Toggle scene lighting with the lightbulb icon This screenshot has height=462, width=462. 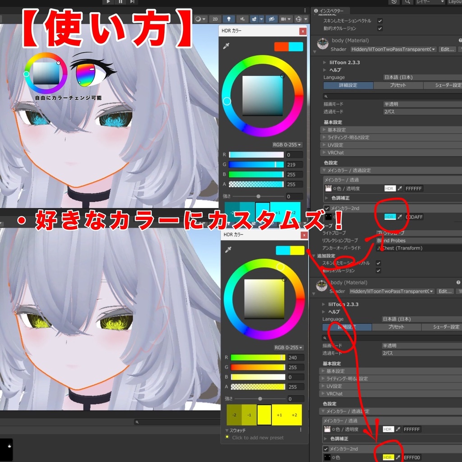[229, 19]
